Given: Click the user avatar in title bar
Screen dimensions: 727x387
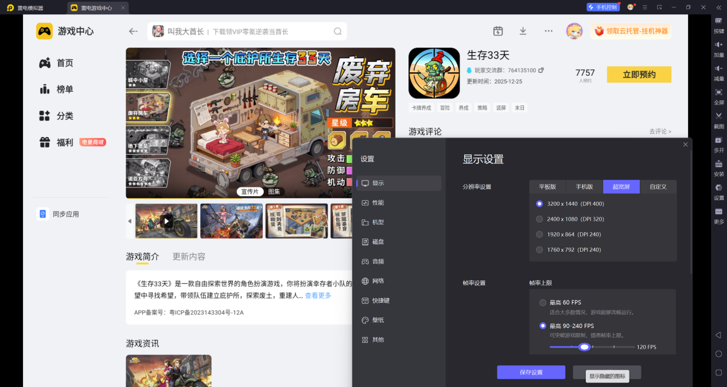Looking at the screenshot, I should [x=631, y=7].
